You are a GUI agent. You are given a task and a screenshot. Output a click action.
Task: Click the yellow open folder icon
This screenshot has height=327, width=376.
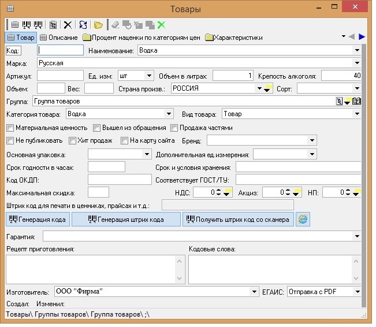click(x=98, y=25)
